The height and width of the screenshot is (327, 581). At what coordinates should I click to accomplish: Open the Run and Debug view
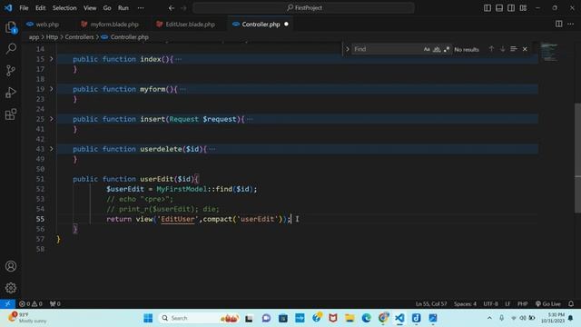(x=11, y=93)
